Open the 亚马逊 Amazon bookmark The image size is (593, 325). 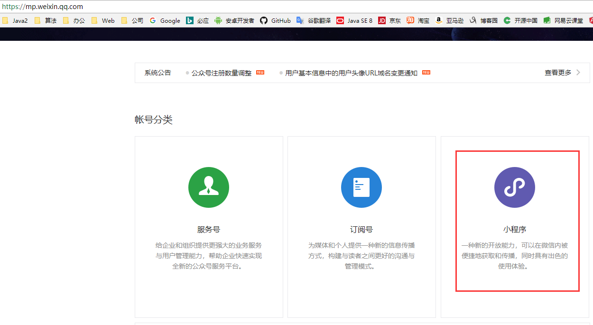tap(449, 20)
